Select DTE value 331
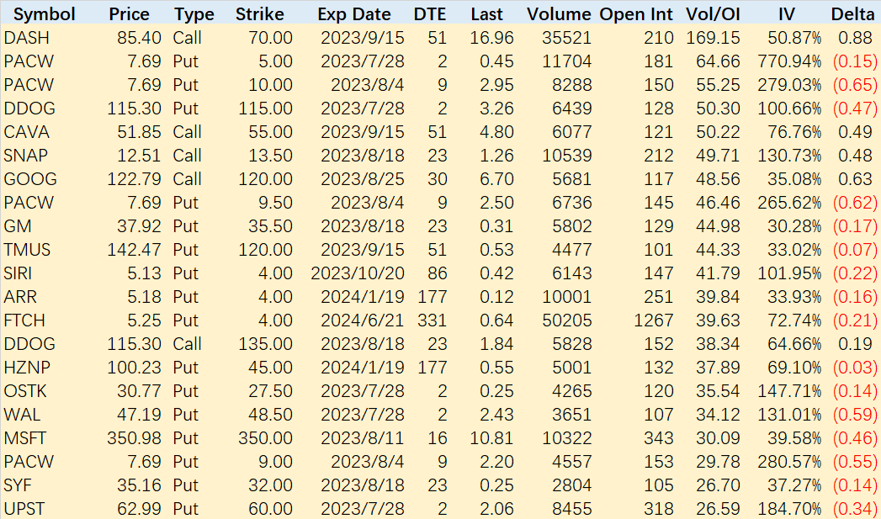The image size is (881, 519). coord(433,320)
